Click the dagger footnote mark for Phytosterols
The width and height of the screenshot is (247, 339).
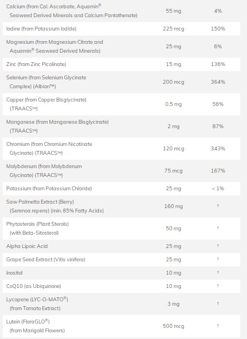[218, 228]
